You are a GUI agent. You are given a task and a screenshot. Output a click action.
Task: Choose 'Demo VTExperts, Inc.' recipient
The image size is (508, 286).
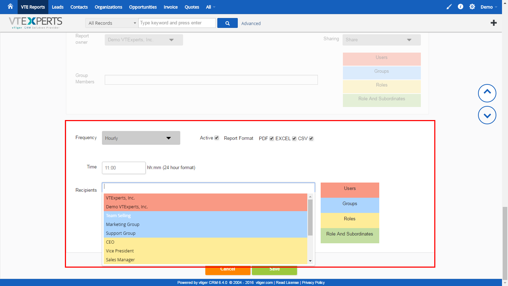205,207
